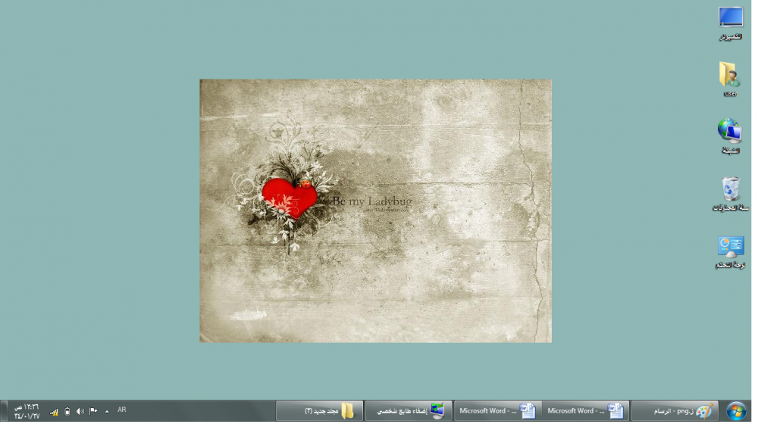This screenshot has width=758, height=424.
Task: Open the Personalization taskbar window
Action: [409, 411]
